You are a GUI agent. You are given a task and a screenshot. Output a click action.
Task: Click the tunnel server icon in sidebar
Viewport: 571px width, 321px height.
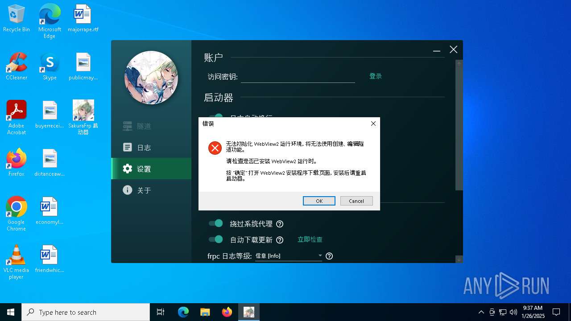(x=128, y=126)
